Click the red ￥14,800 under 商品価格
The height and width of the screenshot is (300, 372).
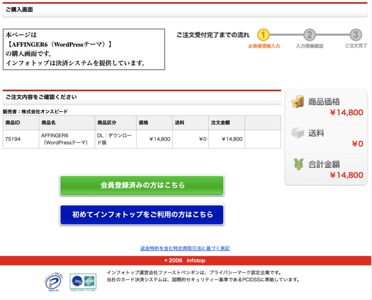(x=346, y=112)
